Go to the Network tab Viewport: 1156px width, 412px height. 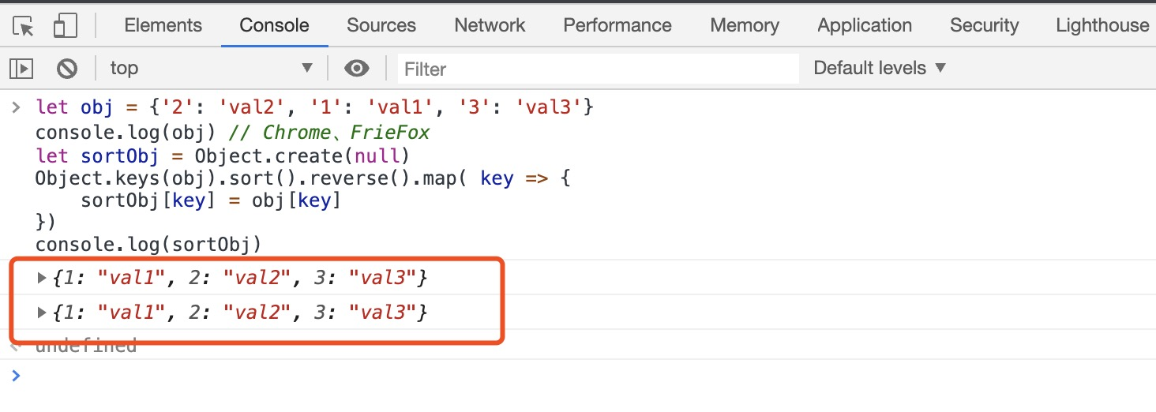pyautogui.click(x=490, y=25)
